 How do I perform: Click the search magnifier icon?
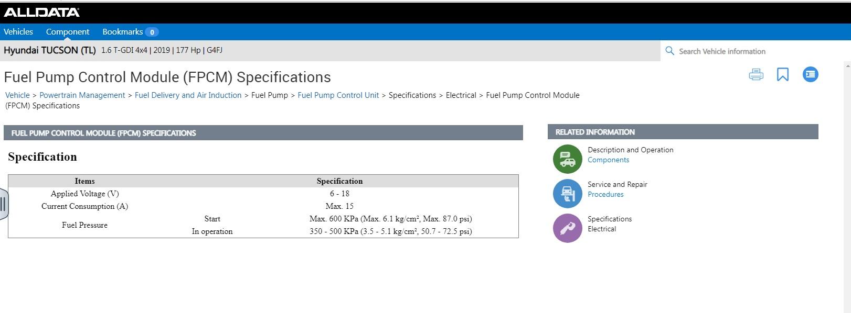(669, 51)
